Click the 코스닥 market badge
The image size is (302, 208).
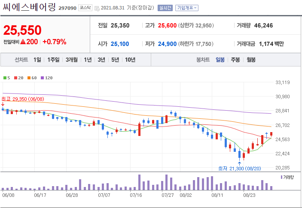[x=85, y=8]
